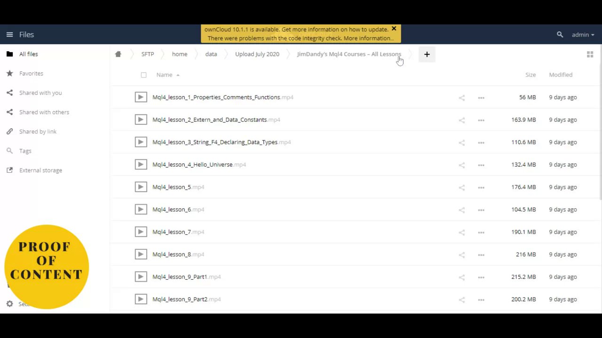Screen dimensions: 602x338
Task: Open Mql4_lesson_2_Extern_and_Data_Constants file
Action: click(216, 120)
